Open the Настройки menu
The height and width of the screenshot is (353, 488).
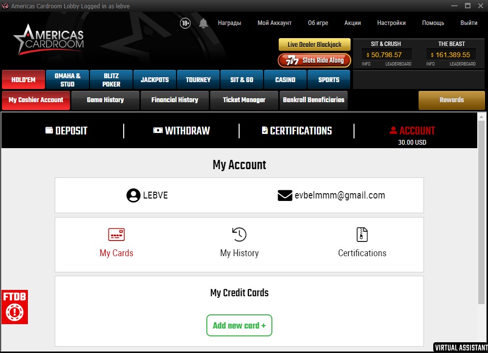point(392,22)
